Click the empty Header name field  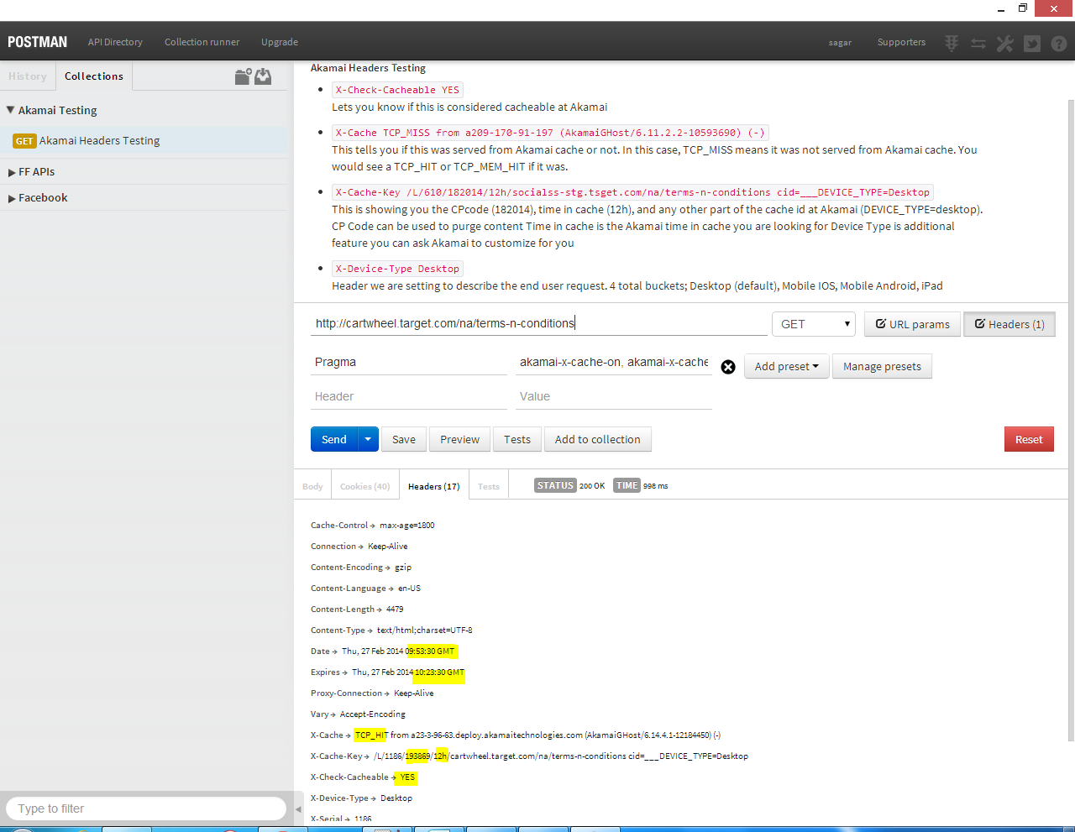pos(409,396)
